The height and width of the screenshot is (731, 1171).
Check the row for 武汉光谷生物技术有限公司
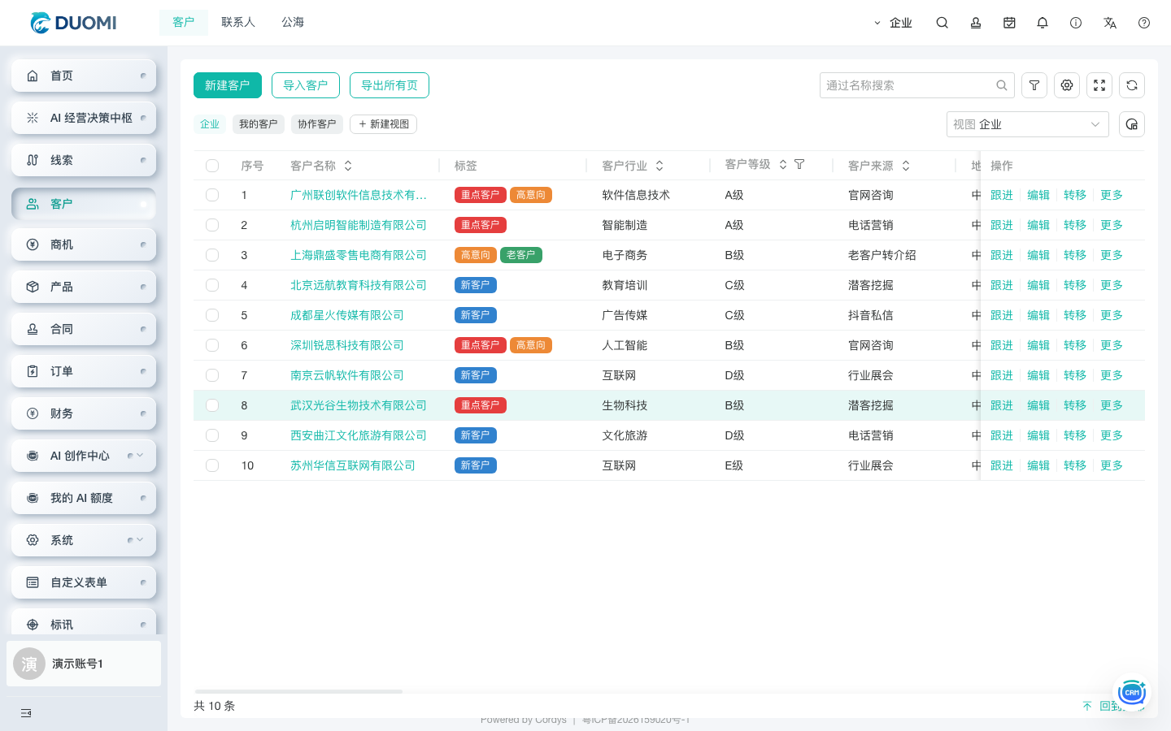tap(212, 405)
